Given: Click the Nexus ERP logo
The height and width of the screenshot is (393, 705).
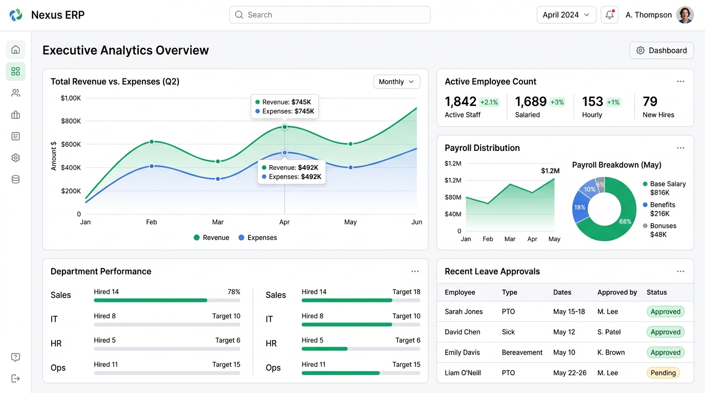Looking at the screenshot, I should point(16,15).
